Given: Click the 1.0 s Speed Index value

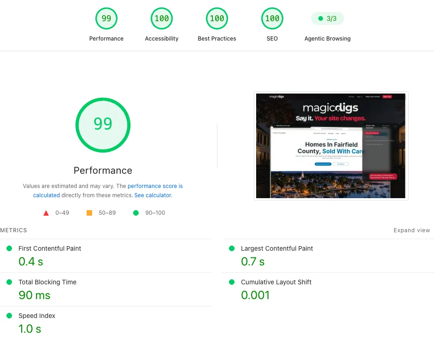Looking at the screenshot, I should 29,329.
